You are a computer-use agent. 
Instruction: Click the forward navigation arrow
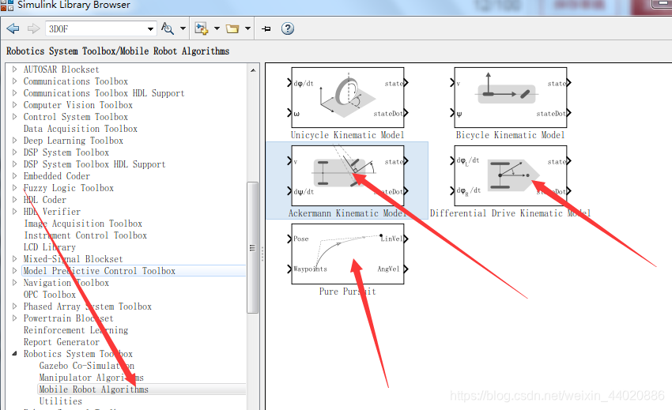33,28
